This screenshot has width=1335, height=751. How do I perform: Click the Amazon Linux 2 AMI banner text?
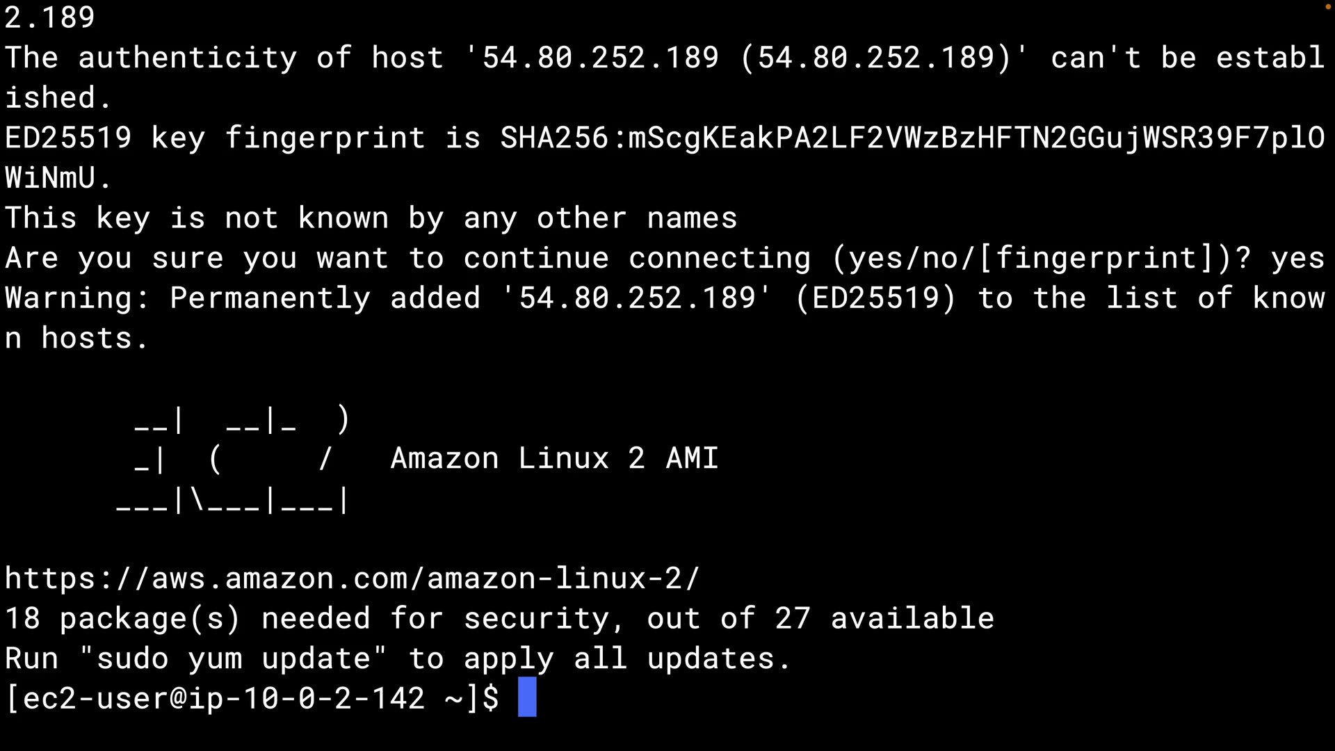point(554,459)
